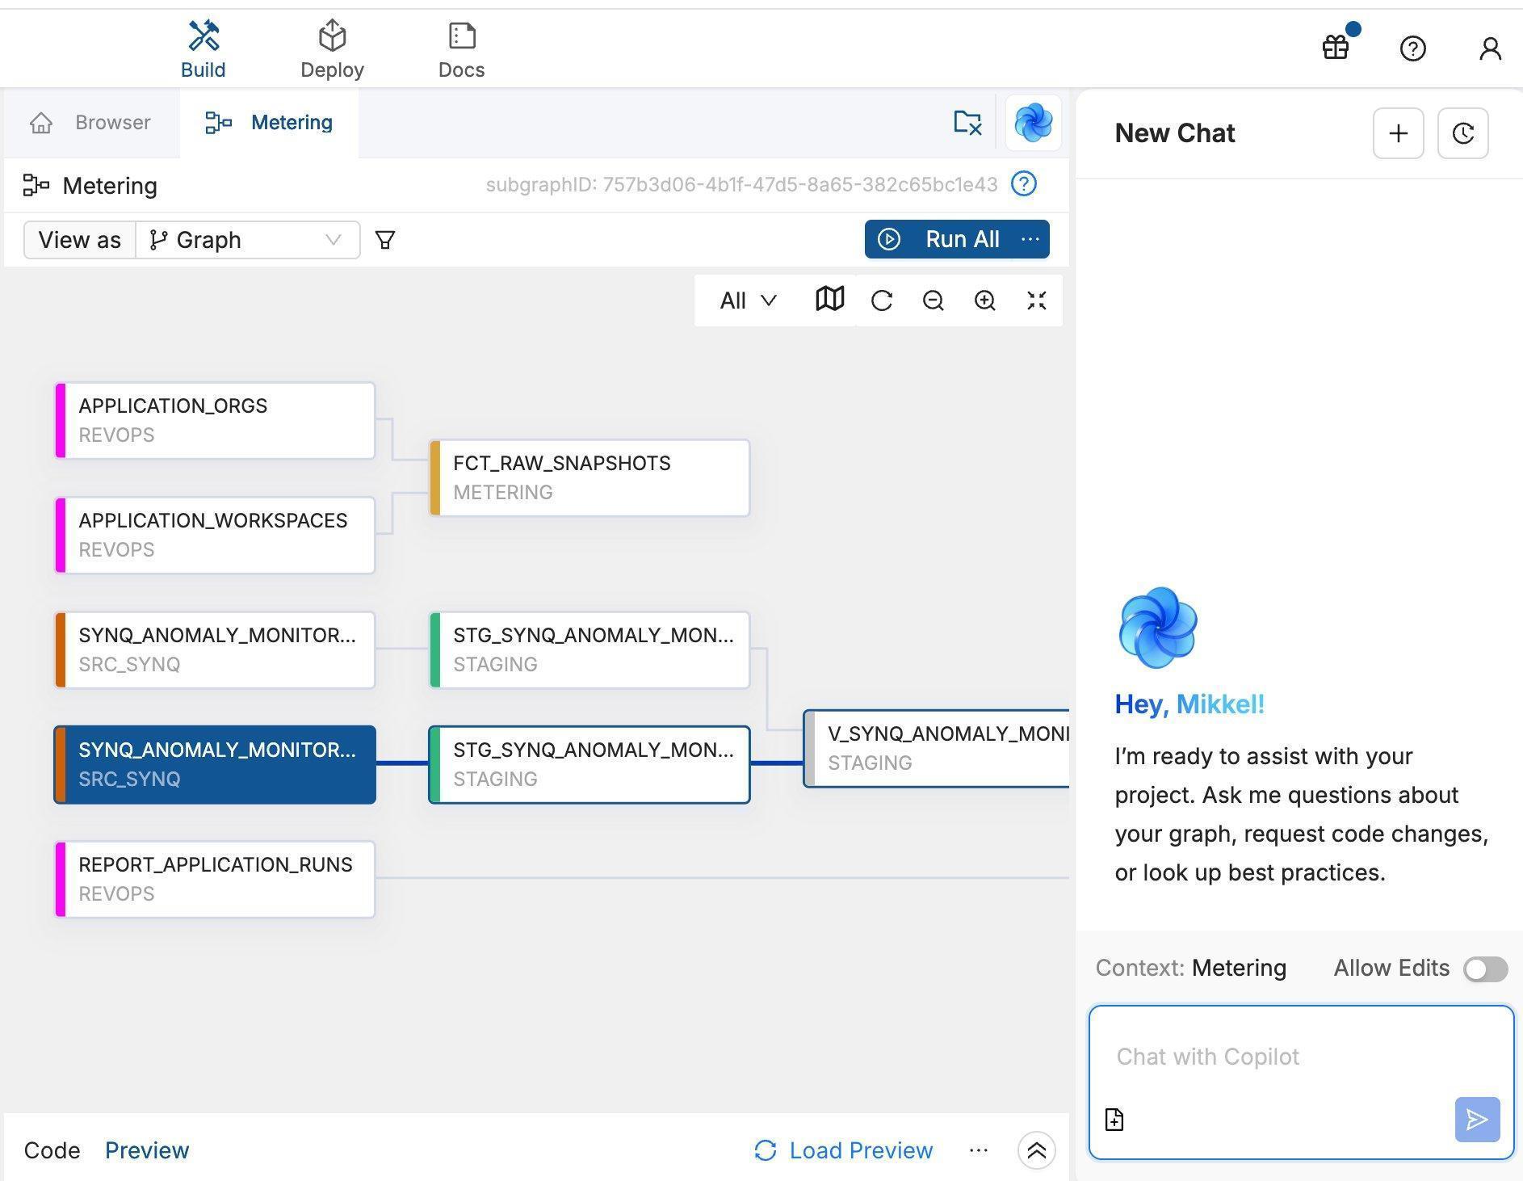The height and width of the screenshot is (1181, 1523).
Task: Open the help question mark icon in header
Action: 1412,48
